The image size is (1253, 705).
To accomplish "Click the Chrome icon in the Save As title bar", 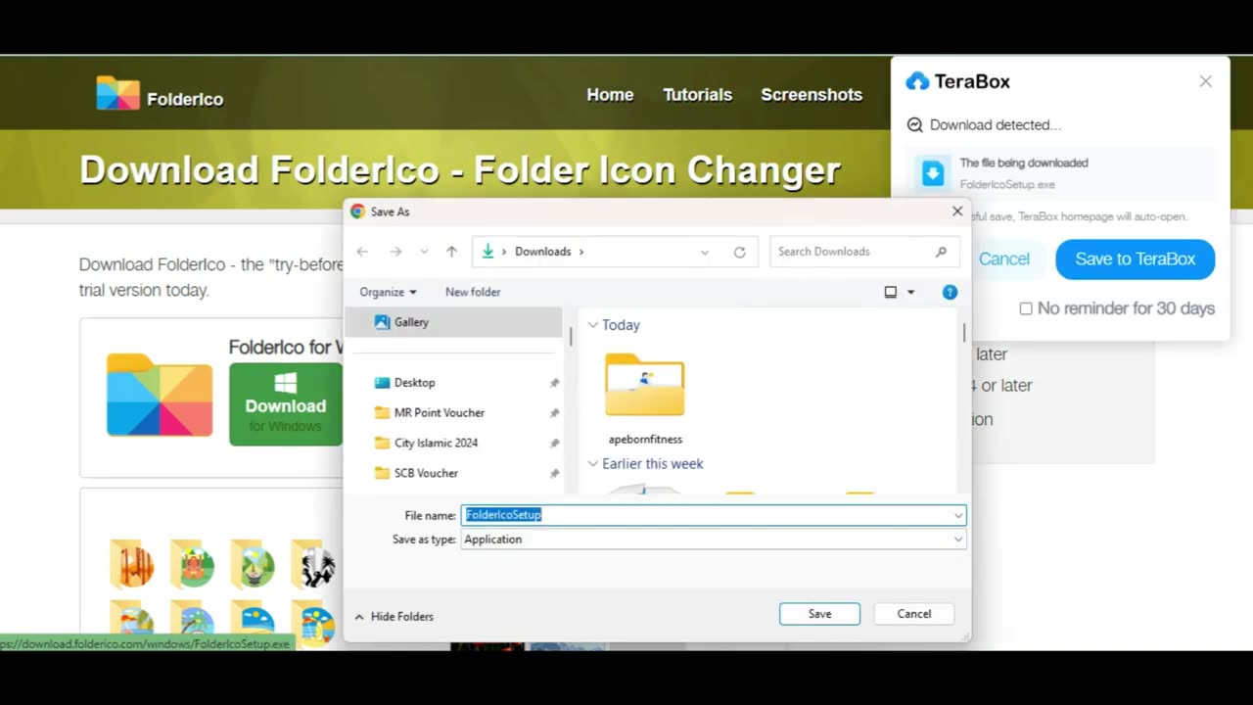I will [357, 211].
